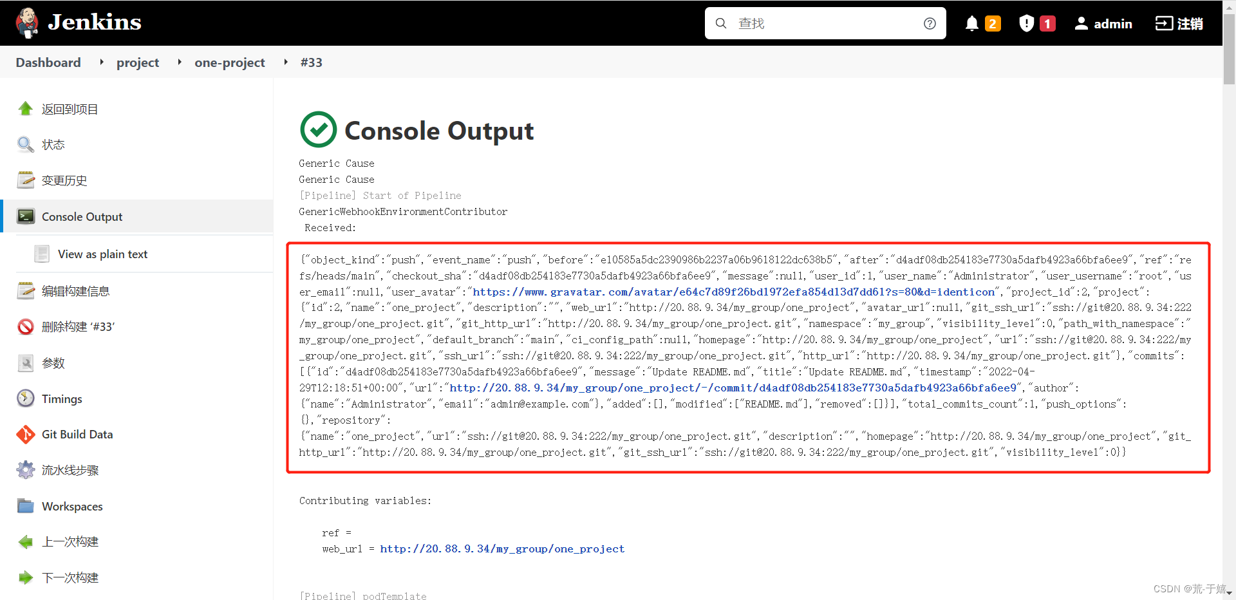Open the web_url my_group/one_project link
1236x600 pixels.
(502, 548)
